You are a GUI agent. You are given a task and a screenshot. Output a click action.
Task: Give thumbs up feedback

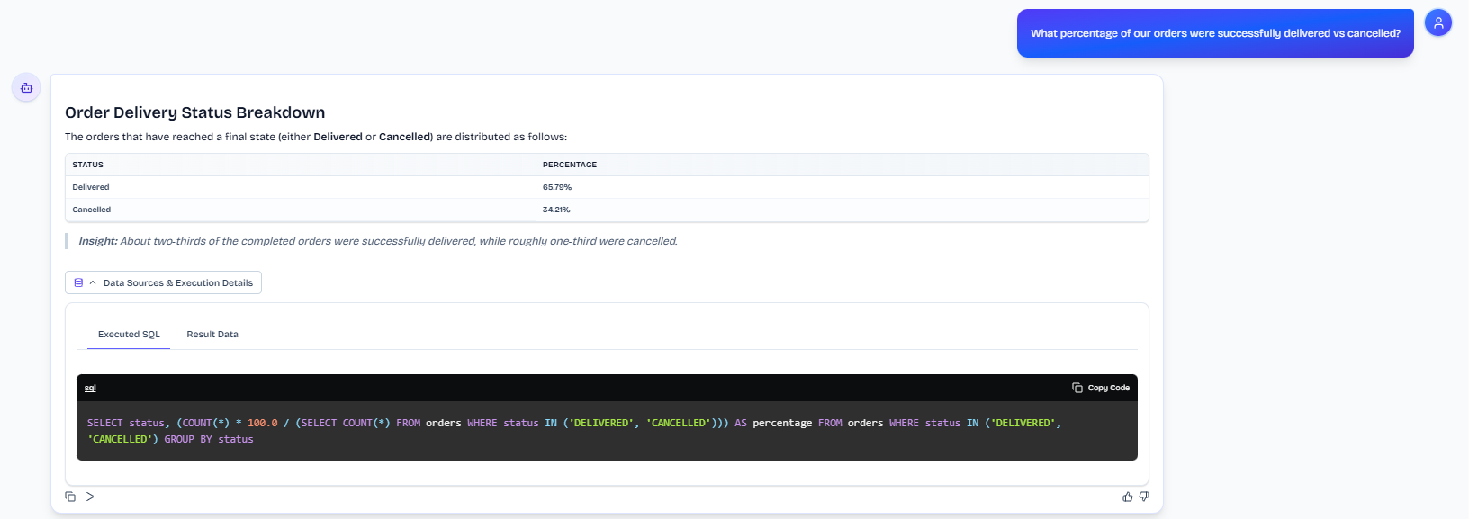pos(1127,497)
